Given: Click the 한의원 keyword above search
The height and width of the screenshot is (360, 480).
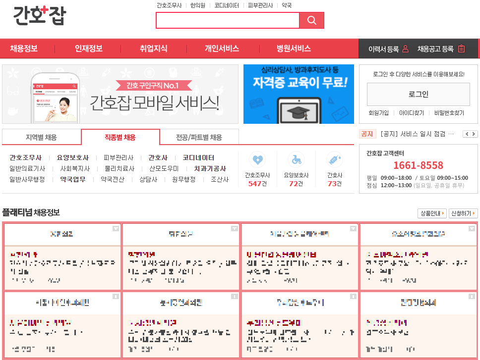Looking at the screenshot, I should (198, 5).
